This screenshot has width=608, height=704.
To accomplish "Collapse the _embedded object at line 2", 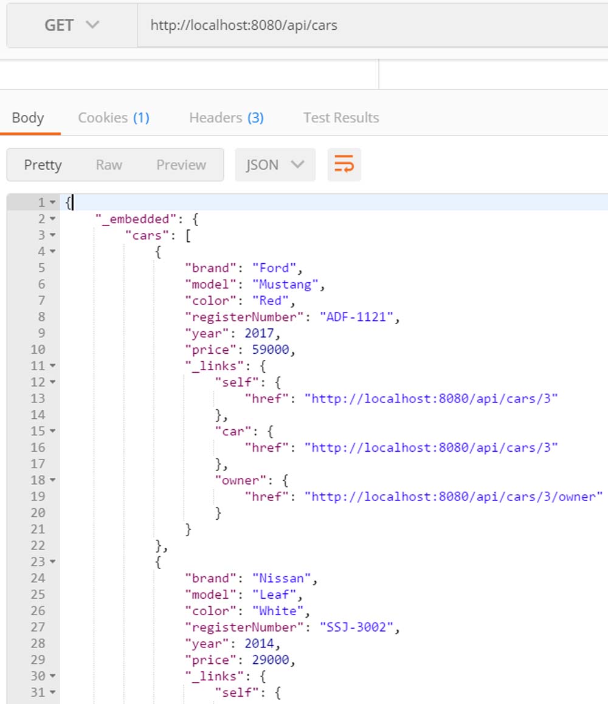I will pyautogui.click(x=53, y=219).
